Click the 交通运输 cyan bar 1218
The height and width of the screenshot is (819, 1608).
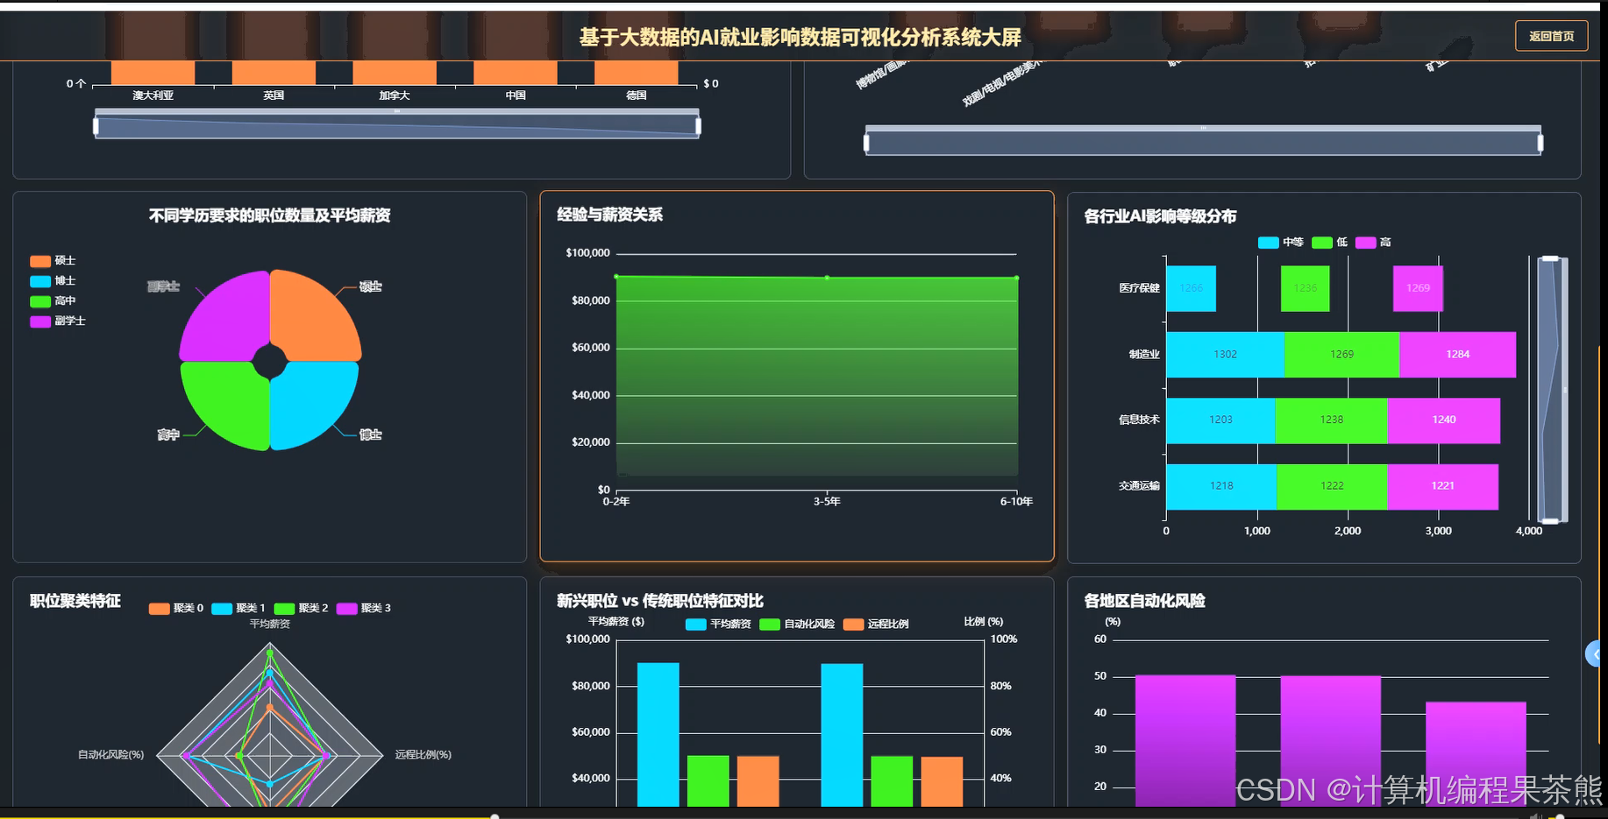pyautogui.click(x=1221, y=486)
